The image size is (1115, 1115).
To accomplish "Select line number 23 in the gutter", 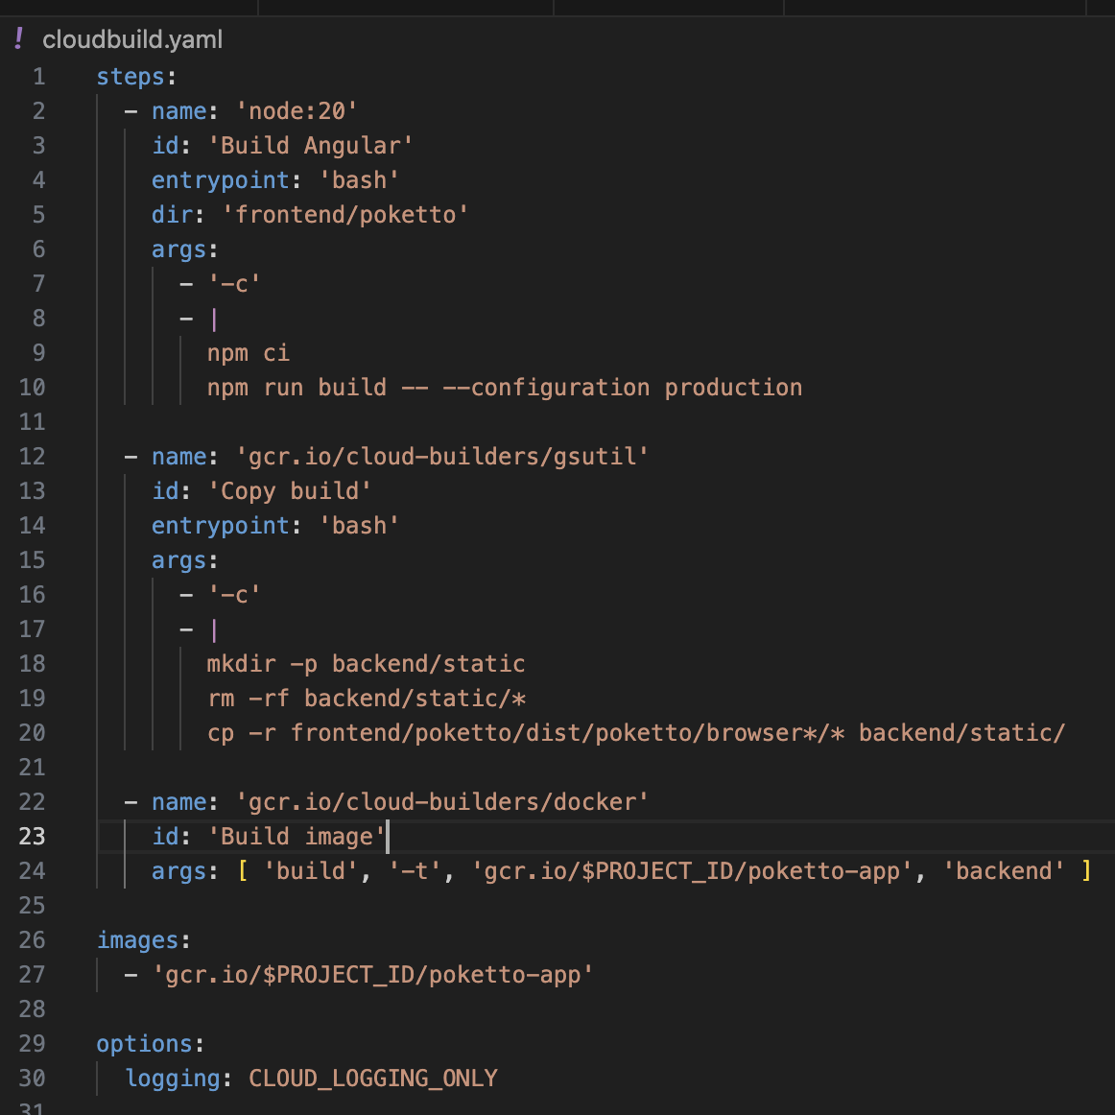I will tap(32, 837).
